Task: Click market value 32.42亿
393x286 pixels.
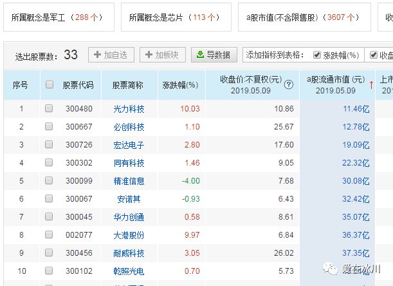Action: tap(356, 199)
